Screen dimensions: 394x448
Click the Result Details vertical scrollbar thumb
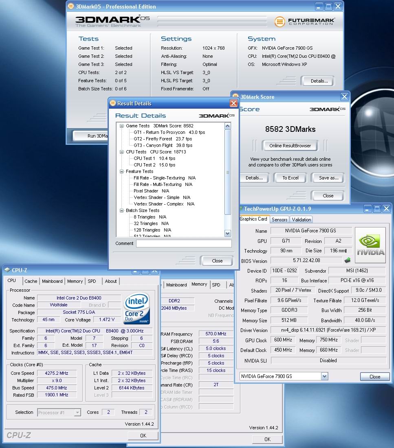click(x=227, y=172)
